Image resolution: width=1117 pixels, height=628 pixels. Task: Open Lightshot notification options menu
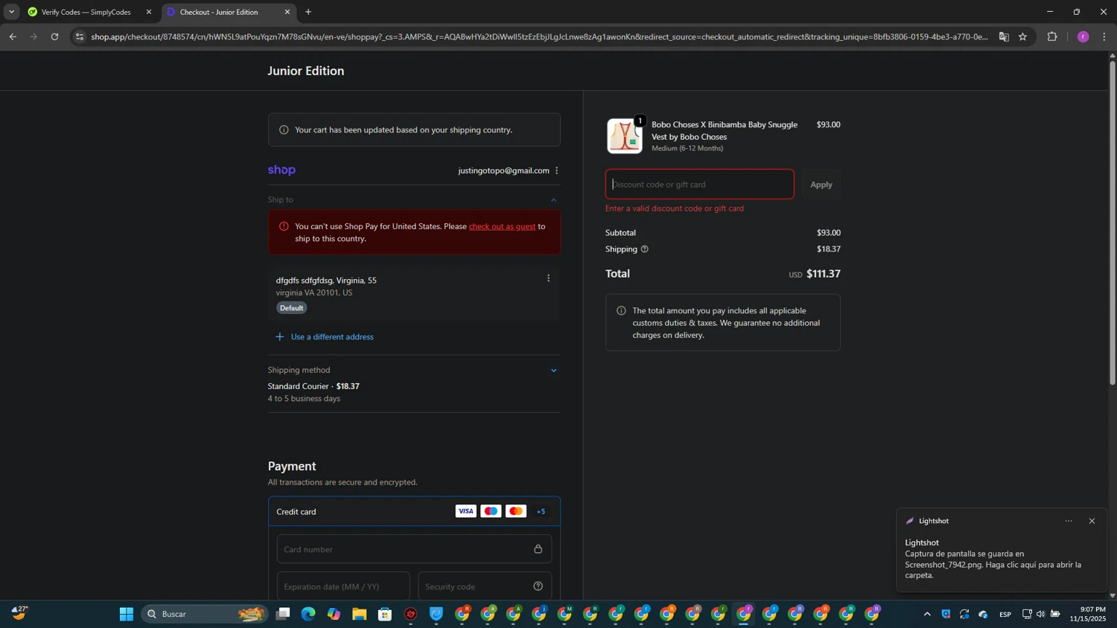(x=1069, y=521)
